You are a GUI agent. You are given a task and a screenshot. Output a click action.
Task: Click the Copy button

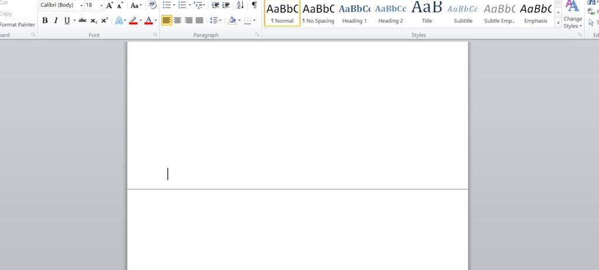(6, 14)
